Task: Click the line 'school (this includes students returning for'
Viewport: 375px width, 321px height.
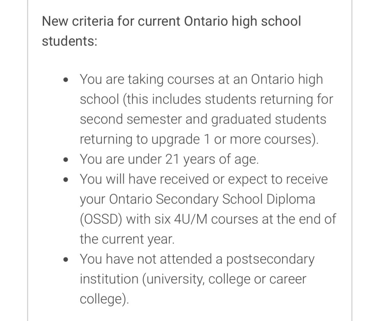Action: pyautogui.click(x=206, y=99)
